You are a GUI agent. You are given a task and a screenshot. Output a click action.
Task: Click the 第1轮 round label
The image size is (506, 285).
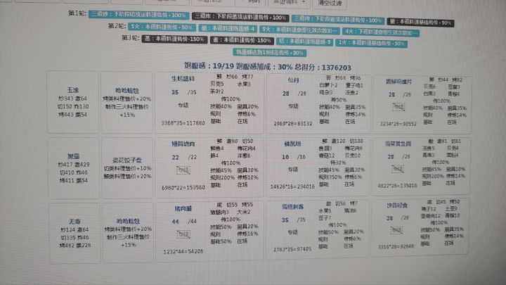coord(77,13)
